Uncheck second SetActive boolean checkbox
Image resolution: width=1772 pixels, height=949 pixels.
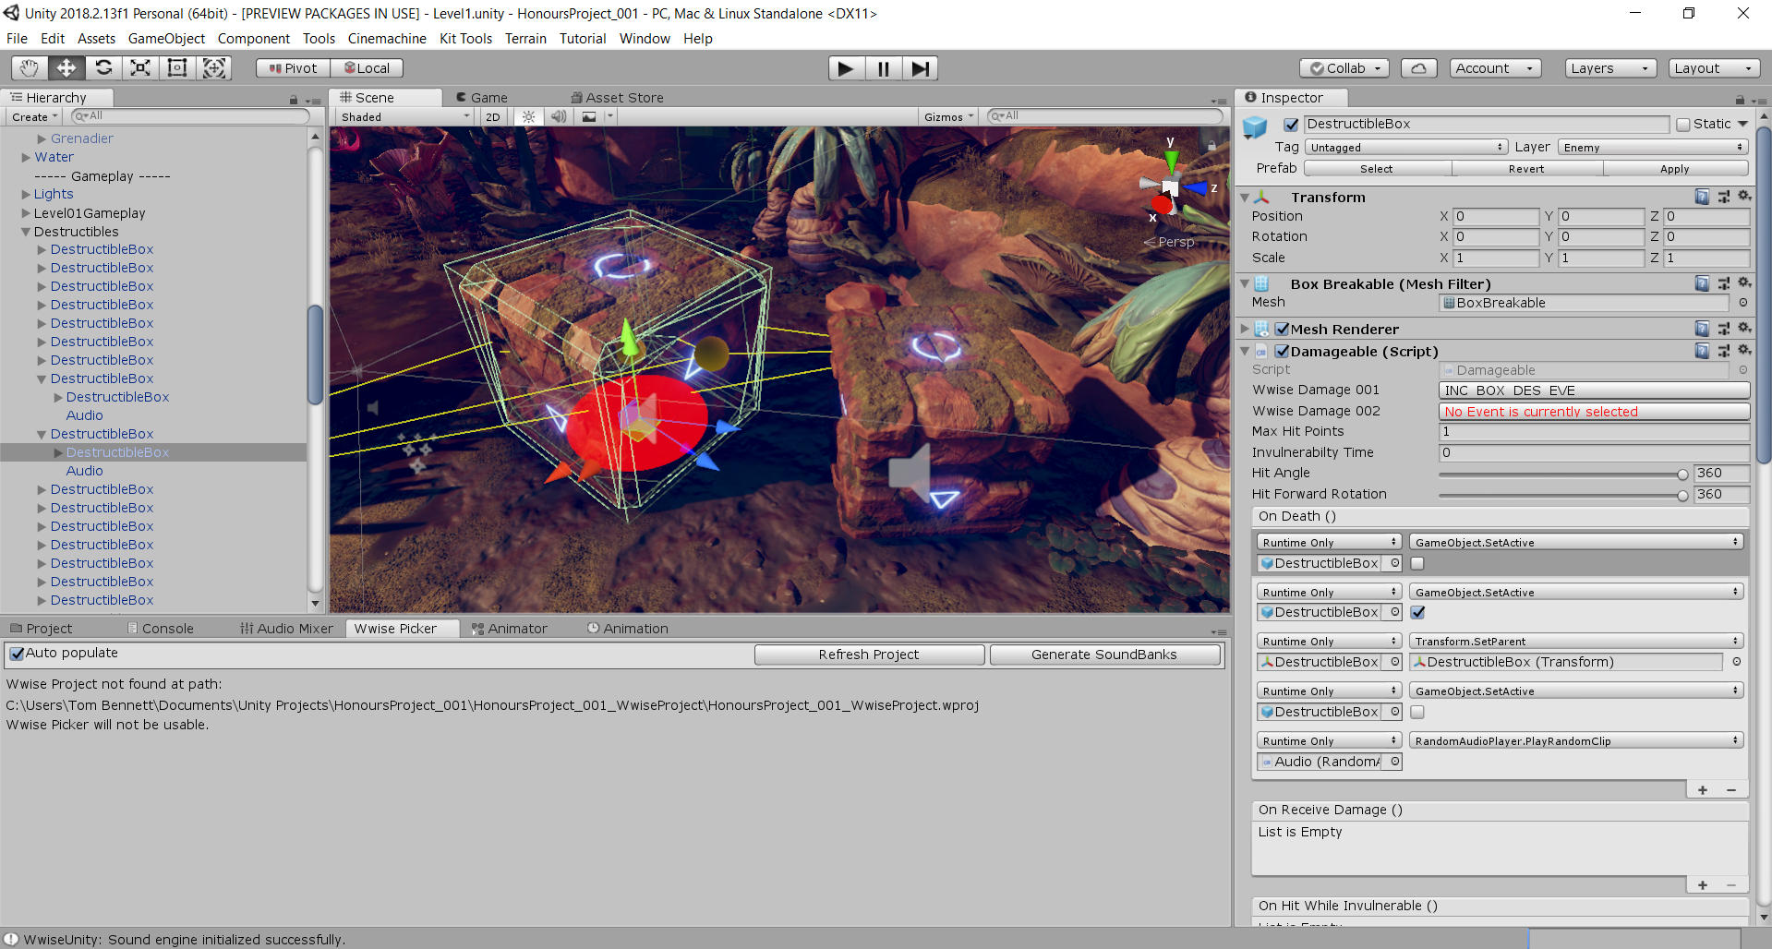[x=1417, y=612]
